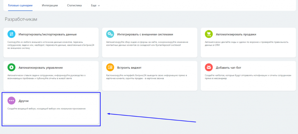
Task: Click the purple three-dots Другое icon
Action: click(11, 100)
